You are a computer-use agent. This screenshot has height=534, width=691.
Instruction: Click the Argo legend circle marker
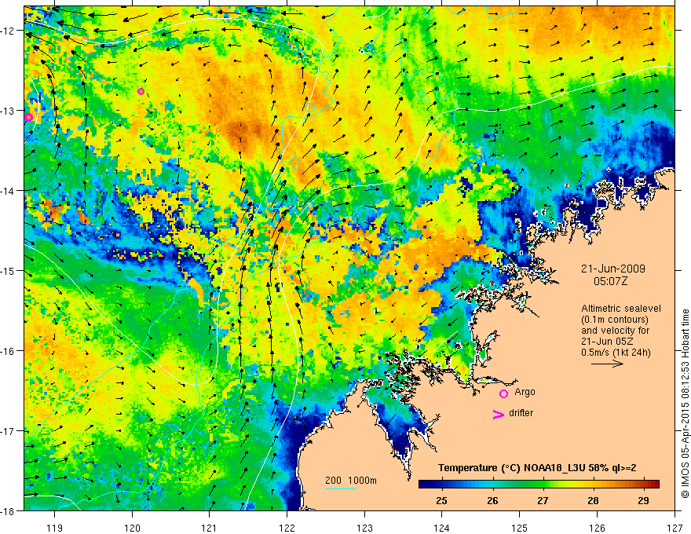(503, 393)
